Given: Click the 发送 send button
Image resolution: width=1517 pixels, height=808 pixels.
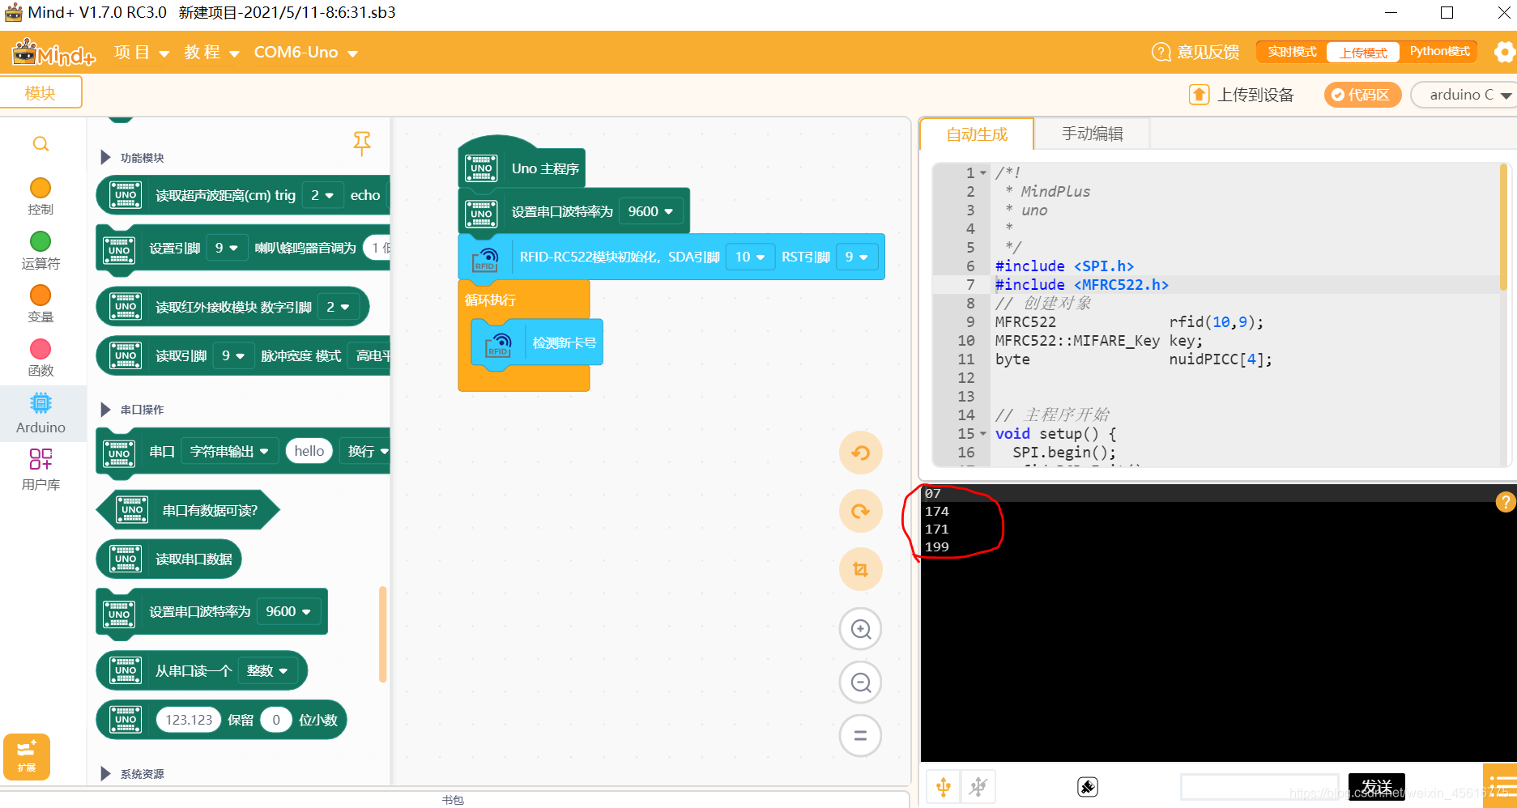Looking at the screenshot, I should [x=1376, y=786].
